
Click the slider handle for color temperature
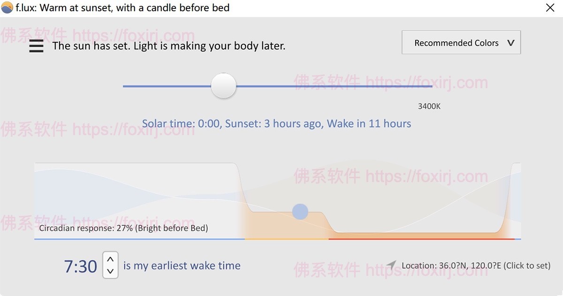pos(223,85)
